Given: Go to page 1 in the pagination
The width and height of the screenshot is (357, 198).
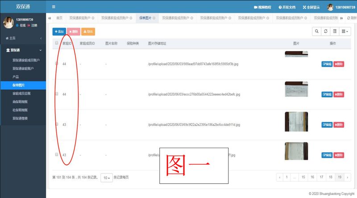Looking at the screenshot, I should pyautogui.click(x=286, y=177).
